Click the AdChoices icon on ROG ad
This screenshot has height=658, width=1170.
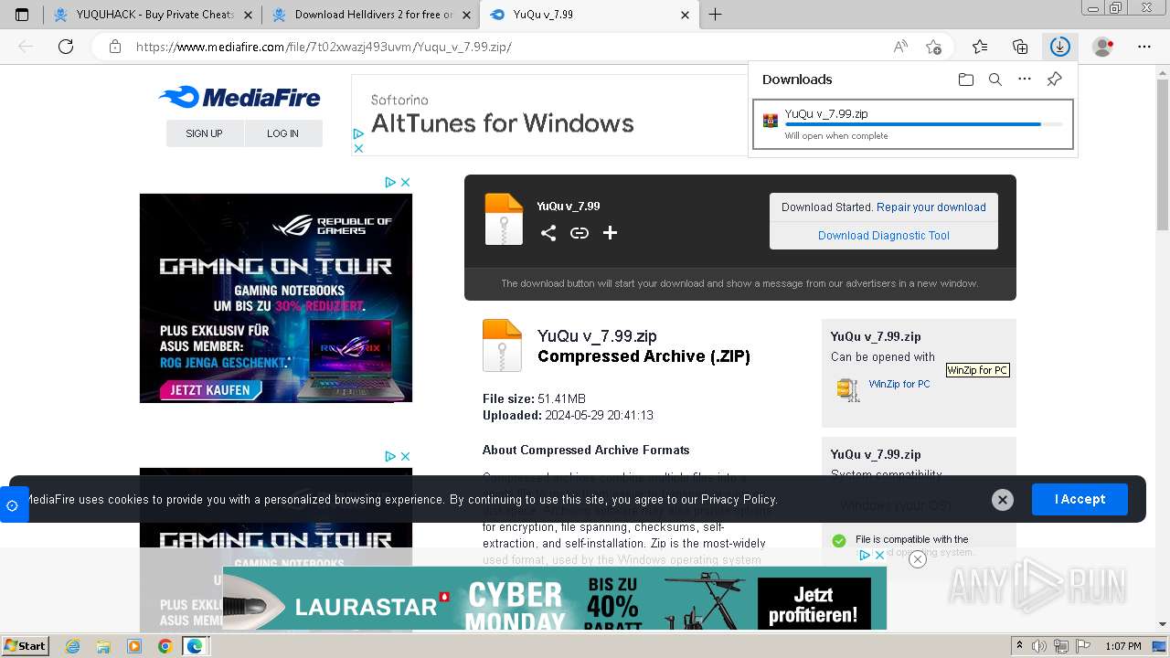tap(390, 183)
